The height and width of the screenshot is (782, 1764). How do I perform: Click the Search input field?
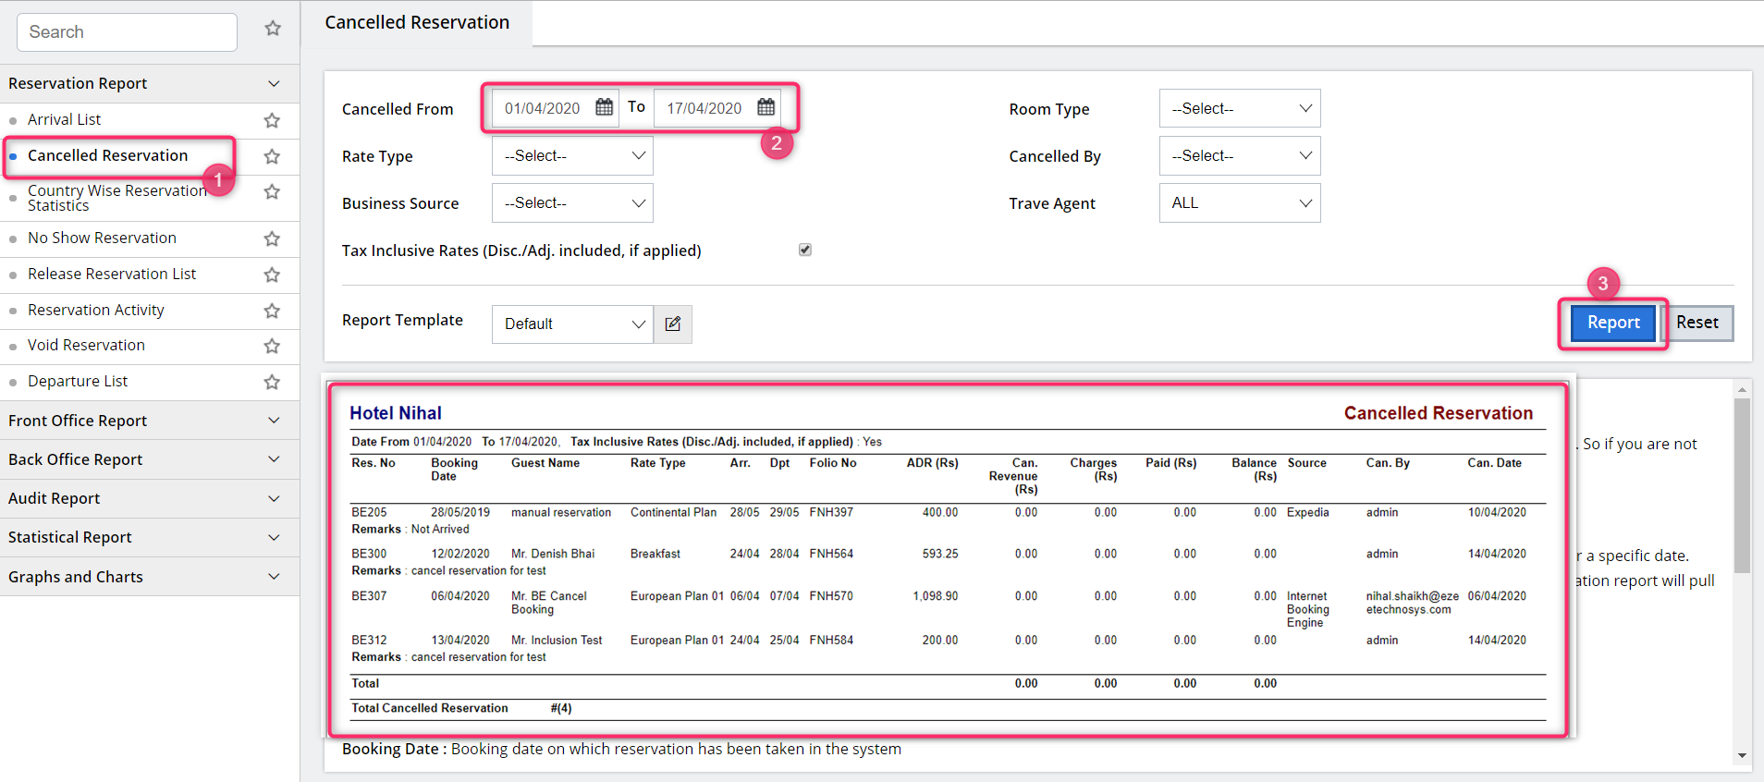point(127,32)
